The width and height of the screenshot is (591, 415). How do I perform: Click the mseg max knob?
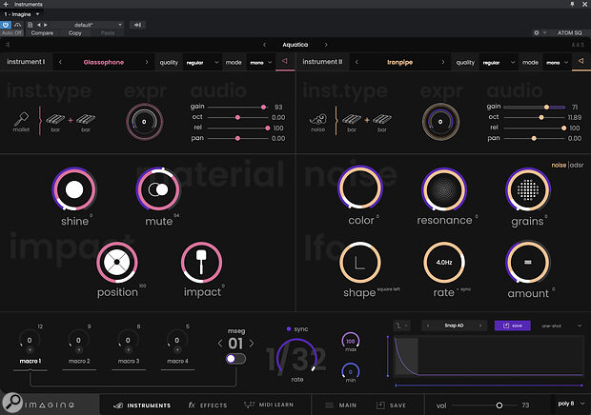tap(351, 341)
